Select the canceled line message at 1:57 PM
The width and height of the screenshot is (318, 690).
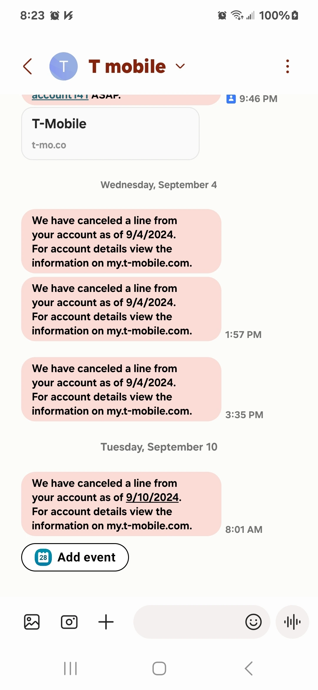click(x=121, y=309)
